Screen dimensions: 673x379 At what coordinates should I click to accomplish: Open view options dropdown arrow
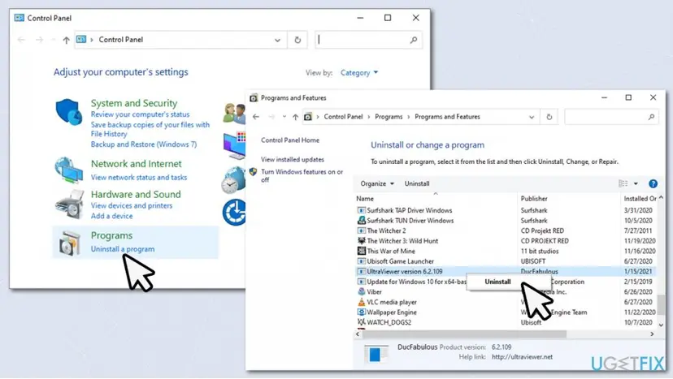click(636, 183)
